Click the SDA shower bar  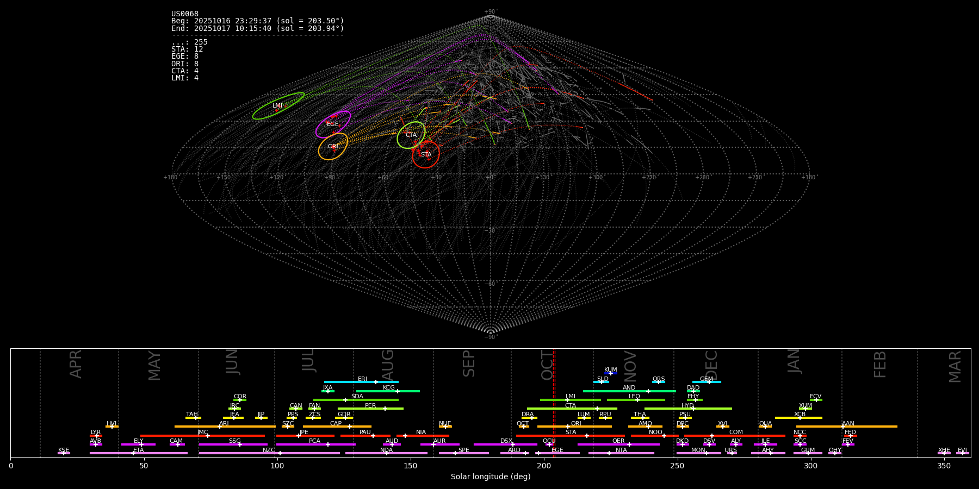[356, 400]
